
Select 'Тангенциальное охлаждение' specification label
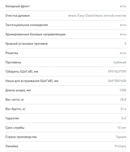pos(27,25)
